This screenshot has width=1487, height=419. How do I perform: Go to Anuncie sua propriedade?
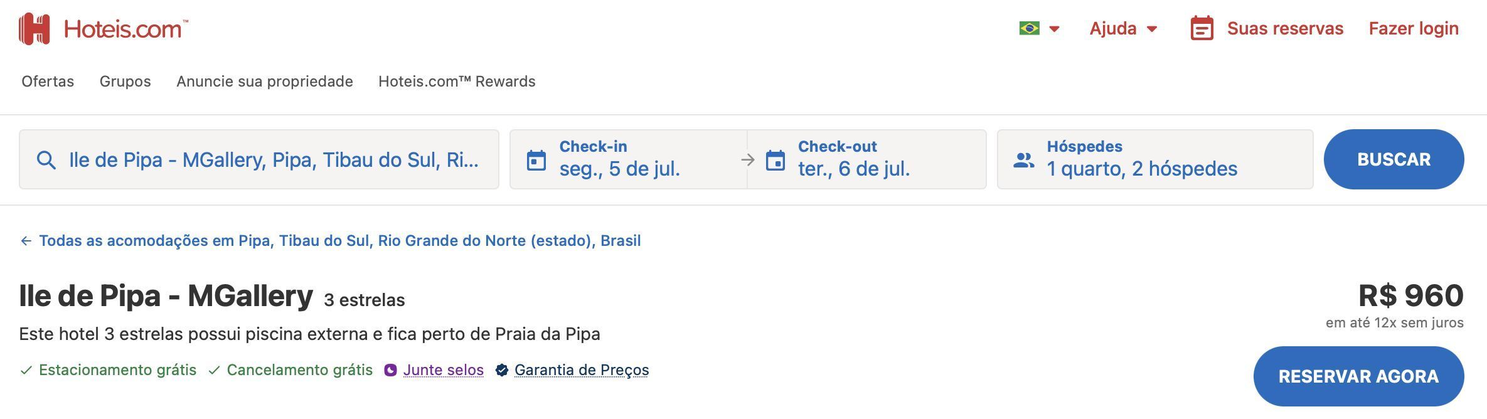(265, 82)
